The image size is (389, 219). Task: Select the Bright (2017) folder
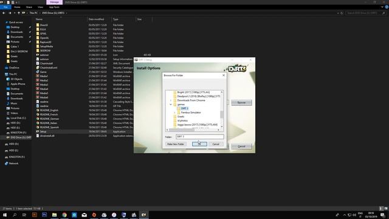click(193, 92)
